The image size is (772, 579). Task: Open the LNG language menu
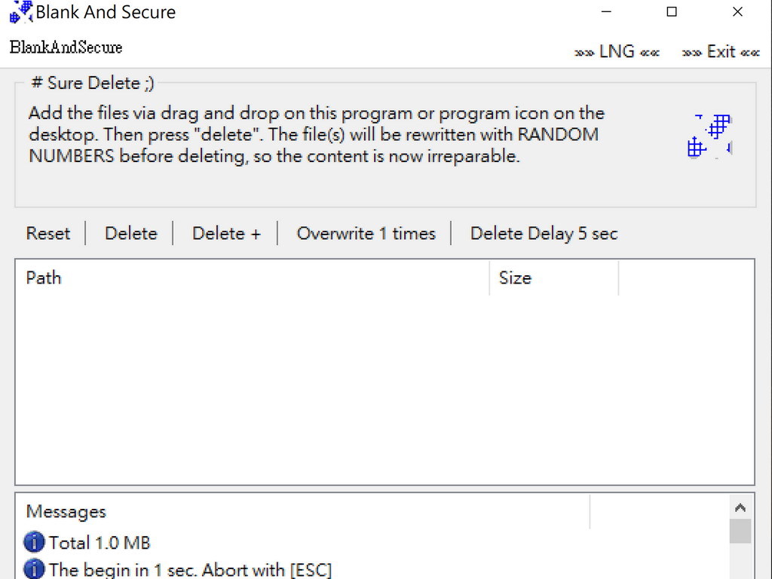(x=617, y=52)
